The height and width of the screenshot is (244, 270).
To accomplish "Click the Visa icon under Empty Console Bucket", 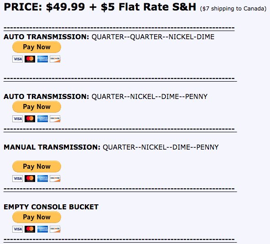I will coord(17,229).
